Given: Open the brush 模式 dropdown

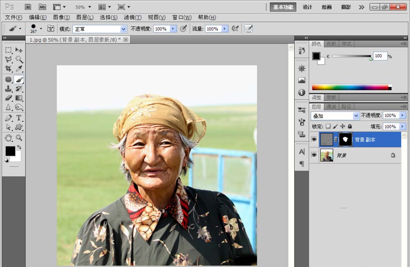Looking at the screenshot, I should click(x=123, y=29).
